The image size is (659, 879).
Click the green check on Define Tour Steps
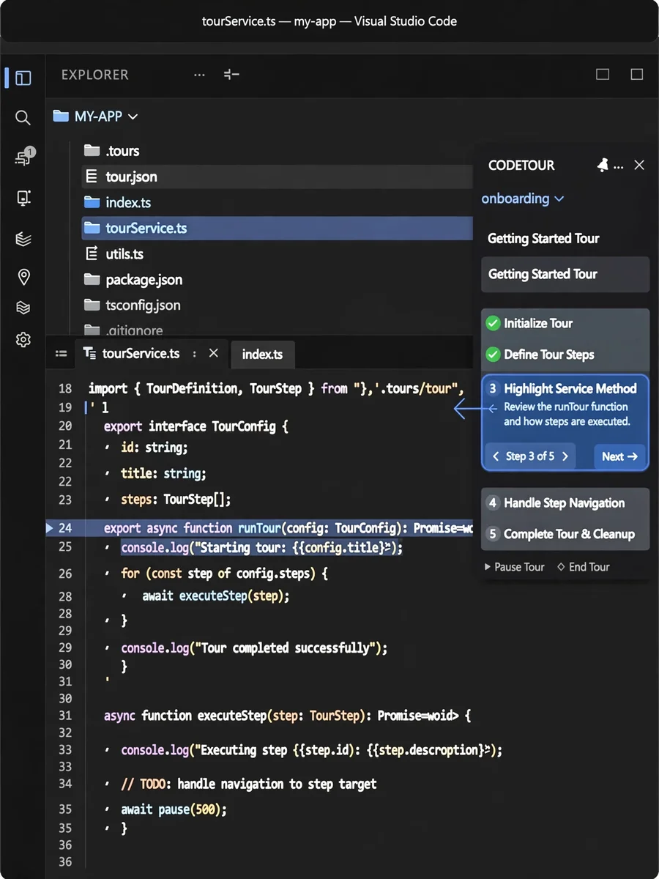pos(493,355)
